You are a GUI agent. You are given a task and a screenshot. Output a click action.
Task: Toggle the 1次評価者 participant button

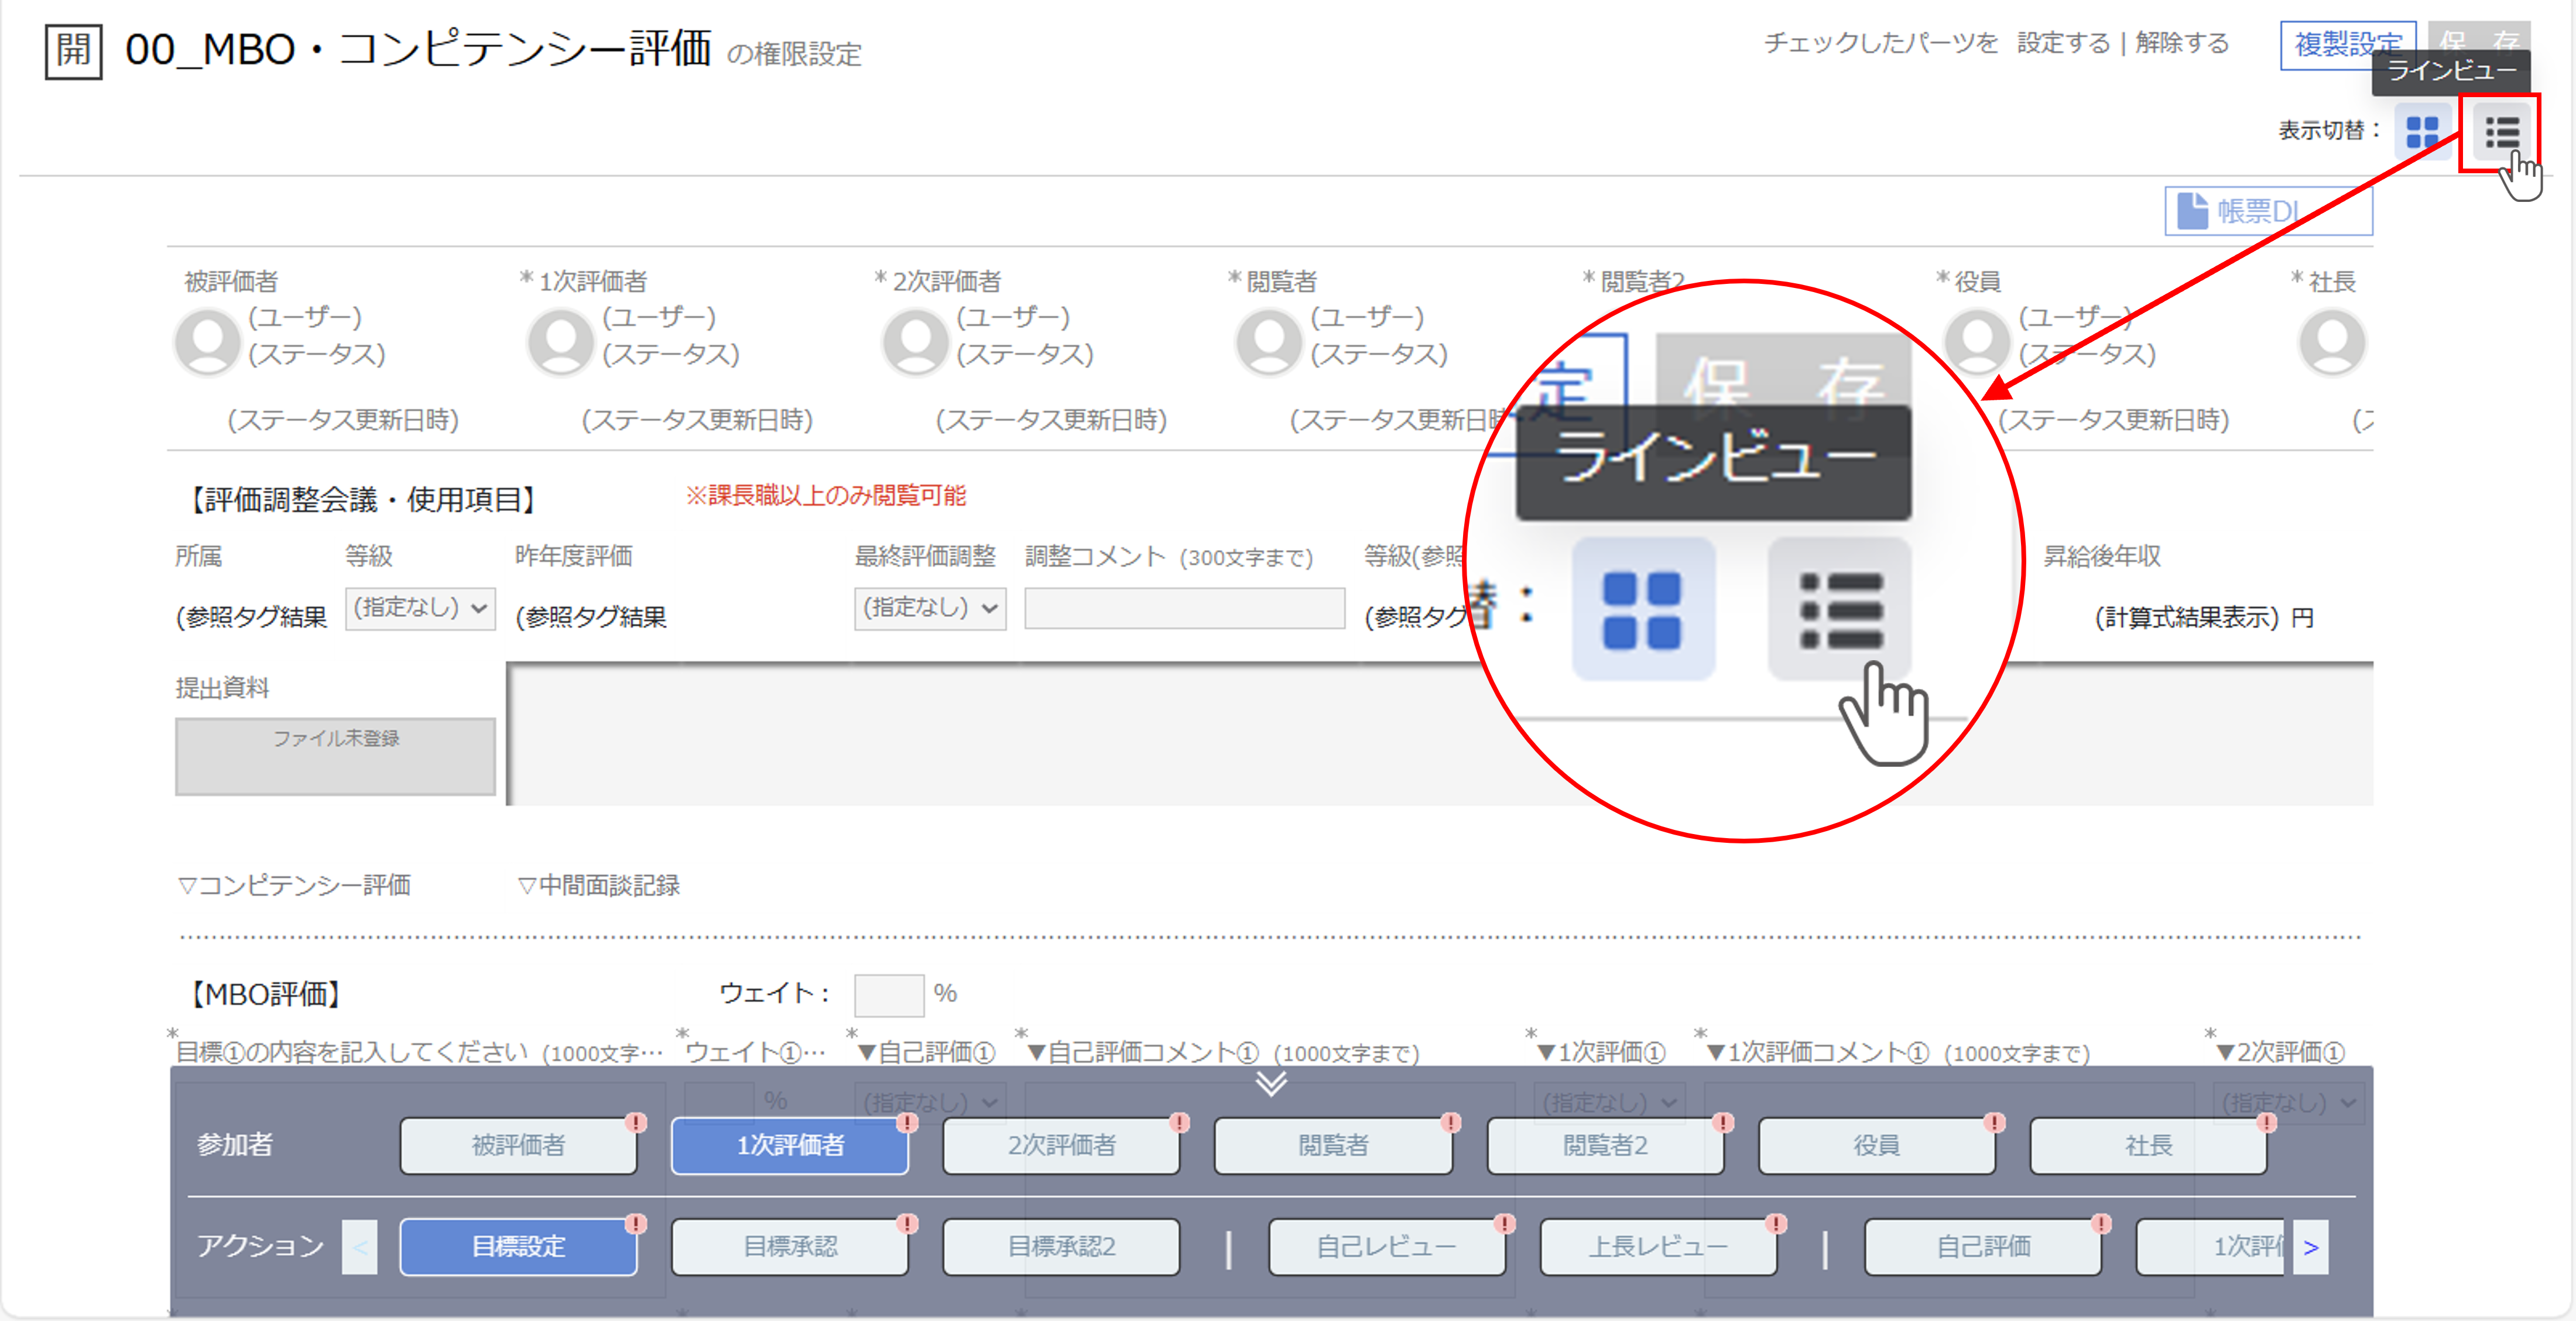coord(789,1145)
